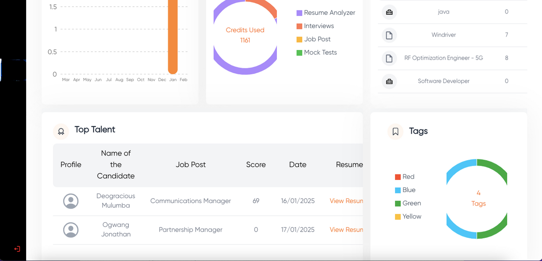Toggle Resume Analyzer legend item
This screenshot has width=542, height=261.
tap(326, 13)
